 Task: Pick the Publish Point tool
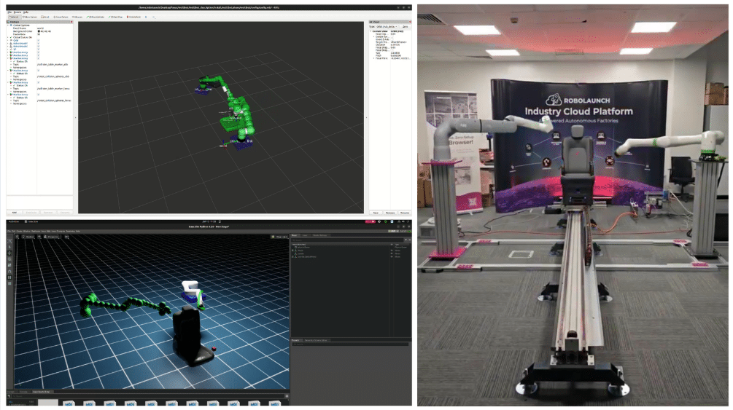click(x=133, y=17)
